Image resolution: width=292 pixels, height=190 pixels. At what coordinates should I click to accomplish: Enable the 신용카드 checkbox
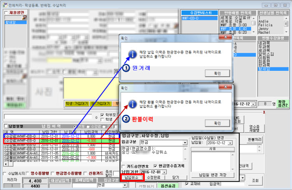86,173
